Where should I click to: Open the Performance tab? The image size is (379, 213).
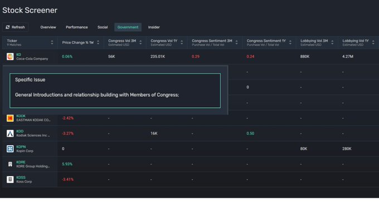pos(76,27)
